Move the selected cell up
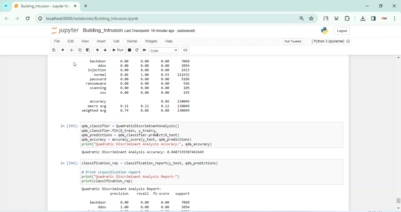Image resolution: width=401 pixels, height=212 pixels. 97,50
